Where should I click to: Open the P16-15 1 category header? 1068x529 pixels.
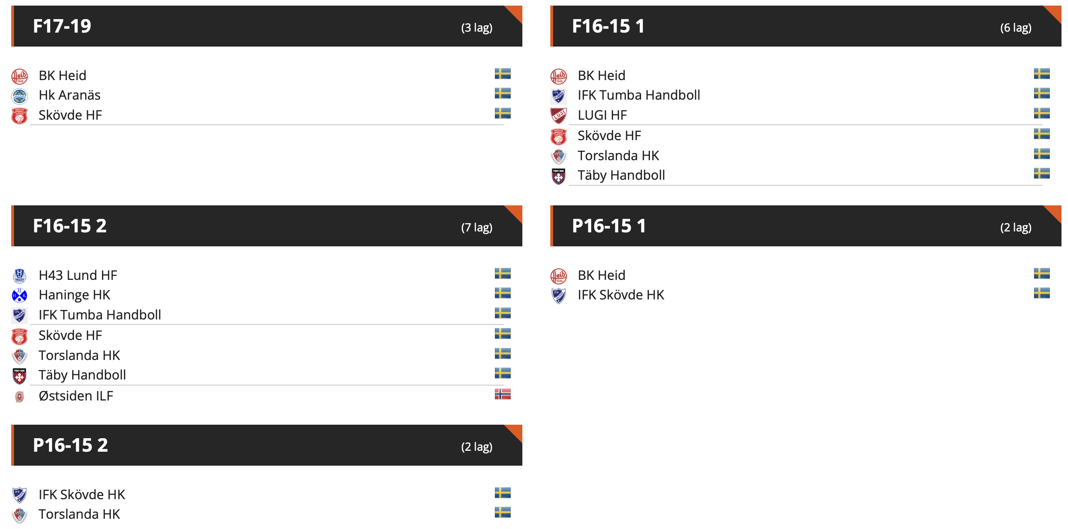806,226
